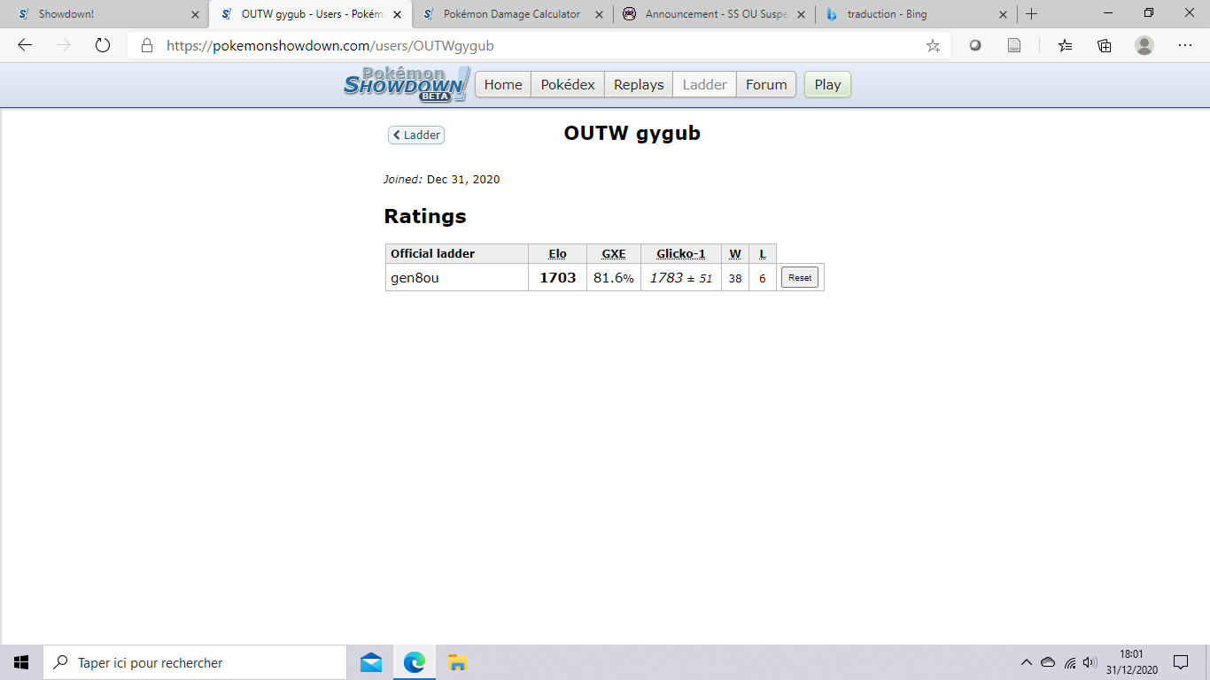Open Mail from the taskbar
1210x680 pixels.
coord(371,662)
